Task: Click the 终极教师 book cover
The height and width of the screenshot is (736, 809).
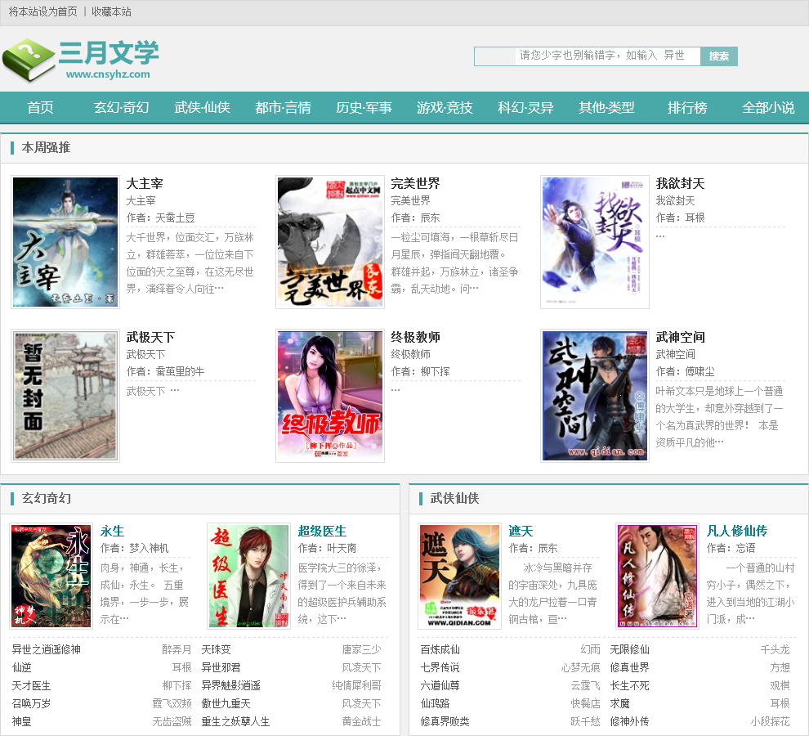Action: pos(330,396)
